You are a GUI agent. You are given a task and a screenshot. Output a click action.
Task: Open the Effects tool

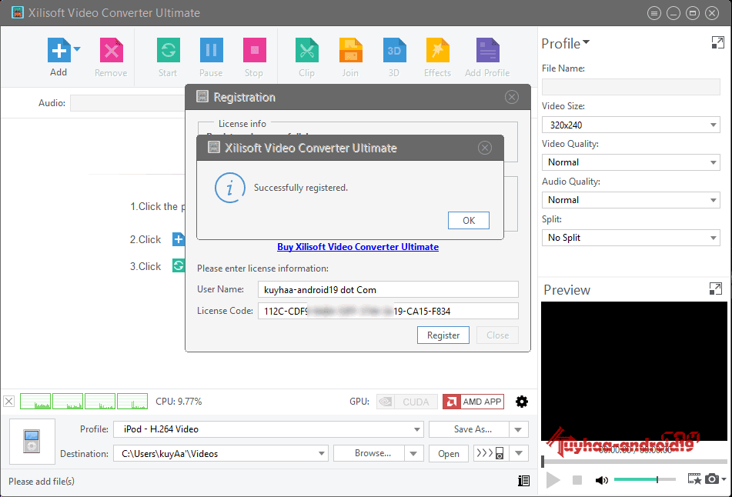(x=437, y=50)
